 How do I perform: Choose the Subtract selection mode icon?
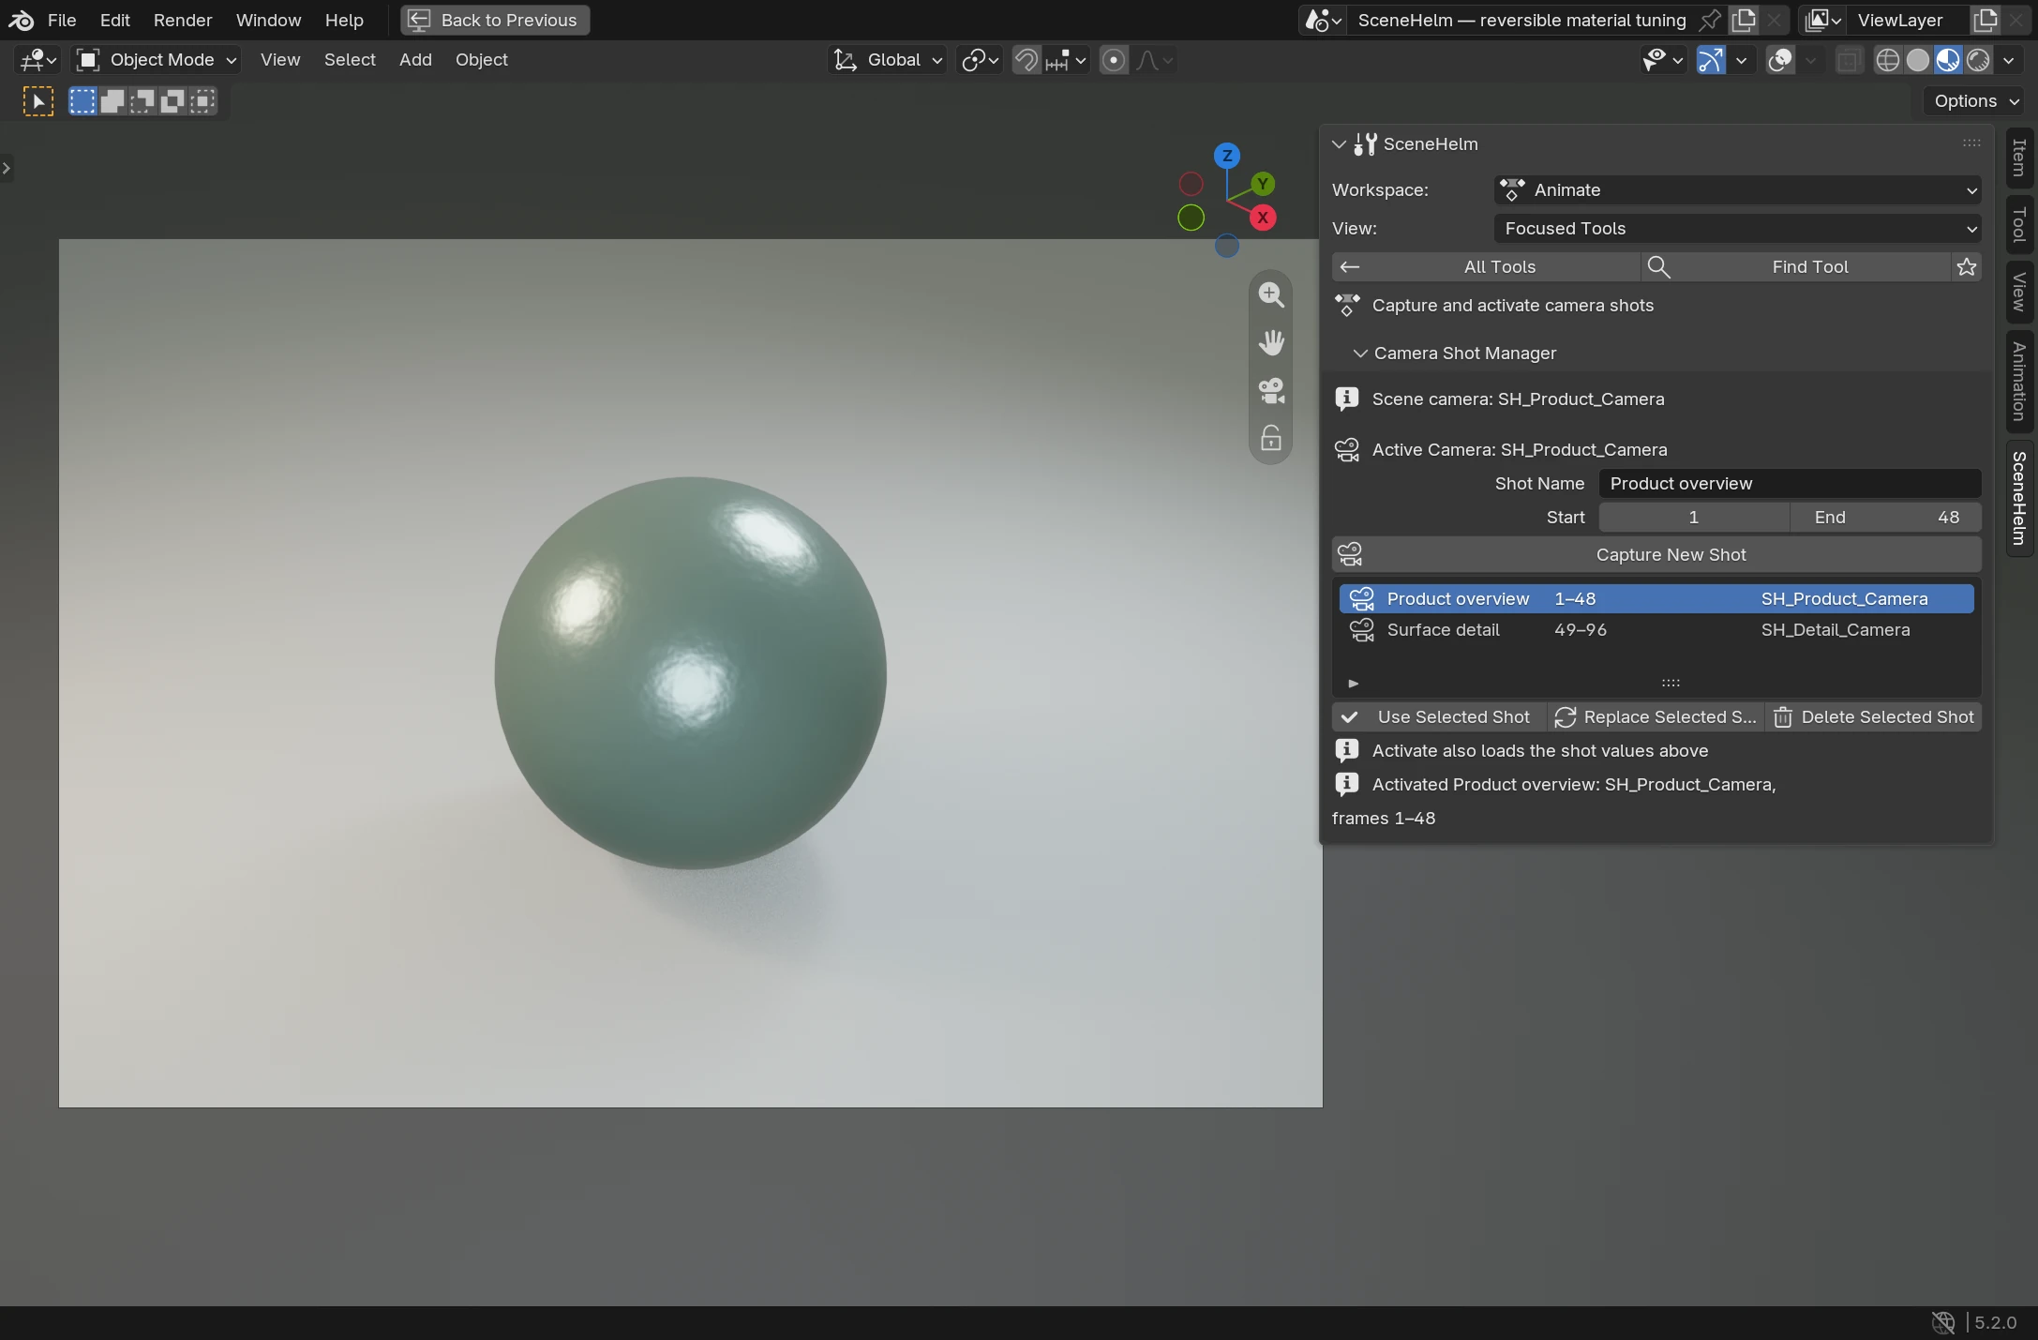[142, 101]
